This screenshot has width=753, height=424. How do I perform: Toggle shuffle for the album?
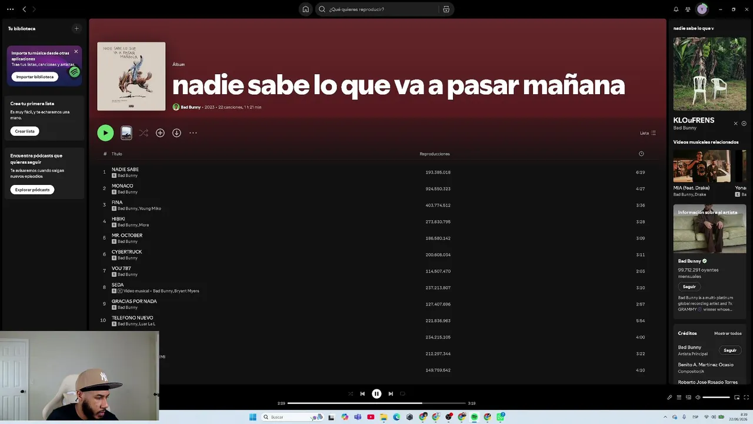(144, 133)
